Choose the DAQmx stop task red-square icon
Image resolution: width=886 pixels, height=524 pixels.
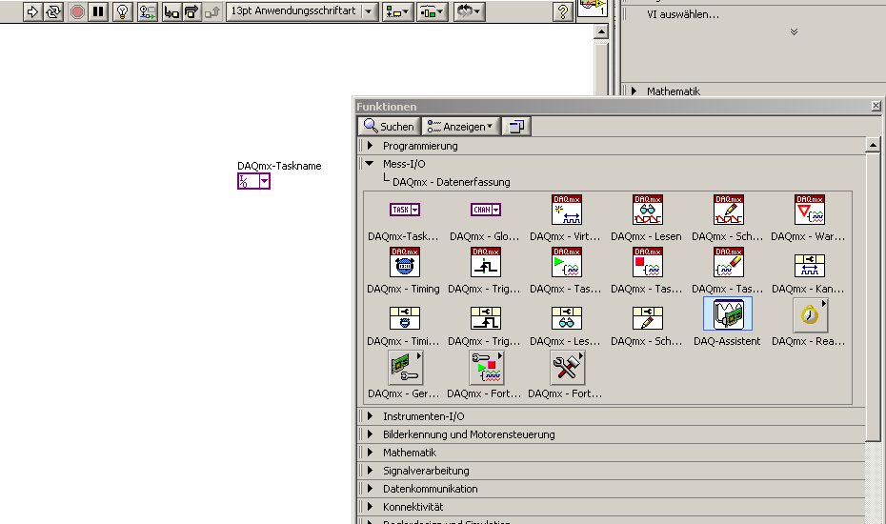647,262
